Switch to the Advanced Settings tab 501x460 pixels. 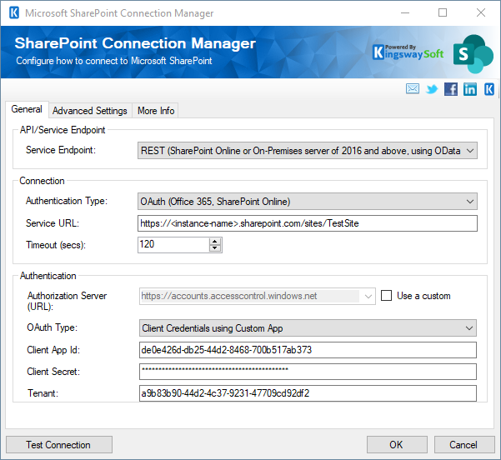(90, 111)
